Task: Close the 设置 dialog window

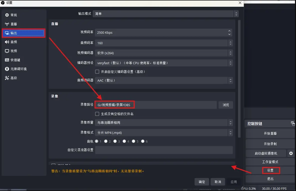Action: (x=240, y=3)
